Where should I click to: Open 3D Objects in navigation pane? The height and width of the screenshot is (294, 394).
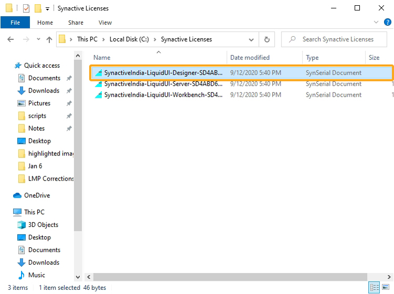(x=43, y=225)
